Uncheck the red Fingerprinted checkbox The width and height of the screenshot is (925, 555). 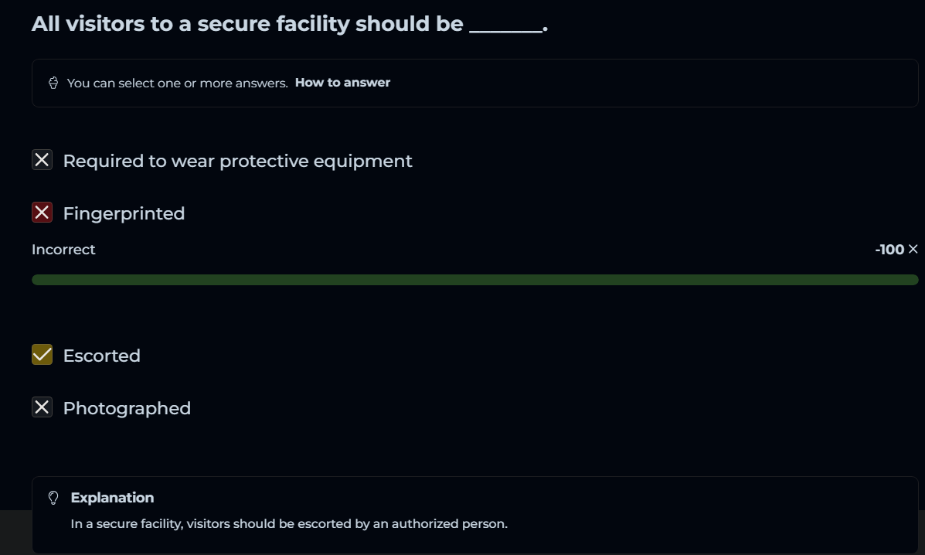coord(42,213)
